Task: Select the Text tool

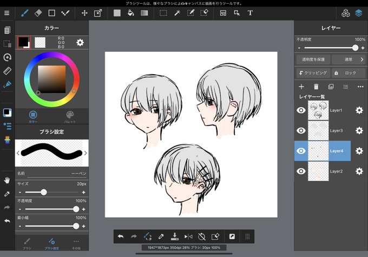Action: point(250,13)
